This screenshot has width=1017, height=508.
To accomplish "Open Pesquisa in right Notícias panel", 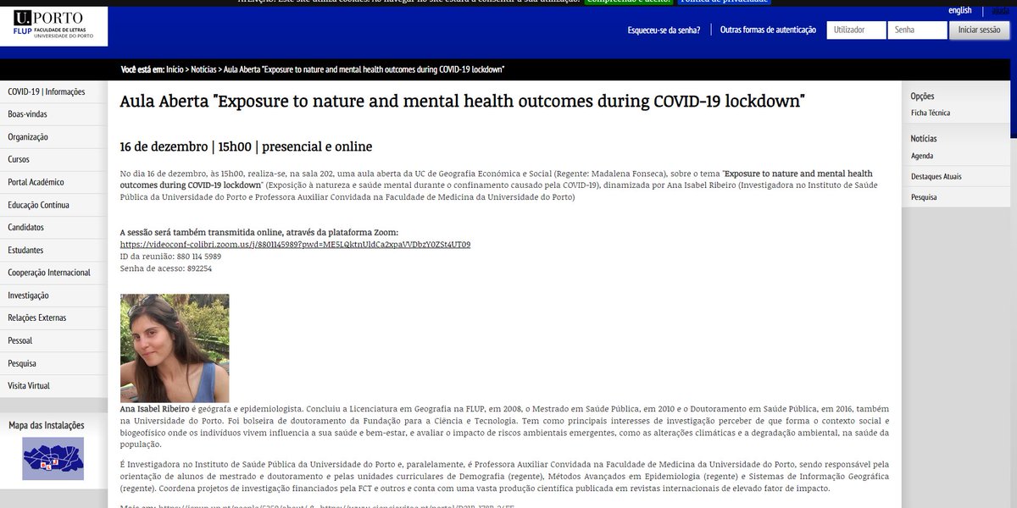I will [925, 197].
